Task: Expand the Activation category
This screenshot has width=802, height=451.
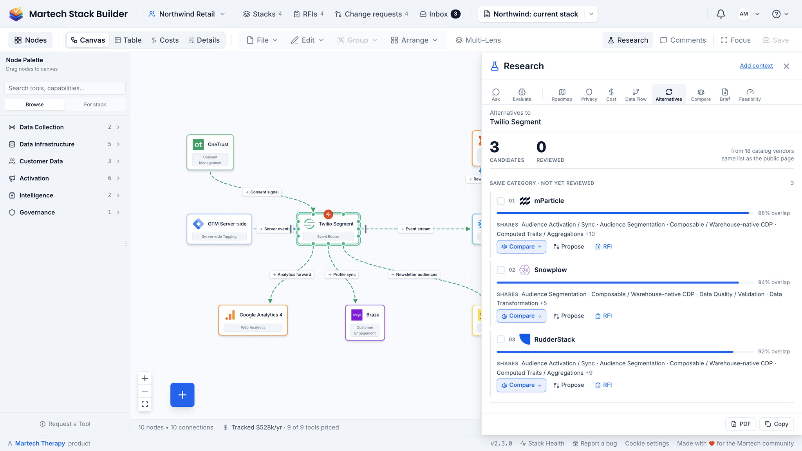Action: (x=64, y=178)
